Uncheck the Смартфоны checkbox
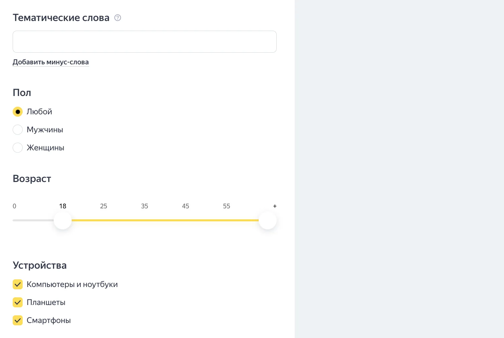The width and height of the screenshot is (504, 338). [18, 320]
